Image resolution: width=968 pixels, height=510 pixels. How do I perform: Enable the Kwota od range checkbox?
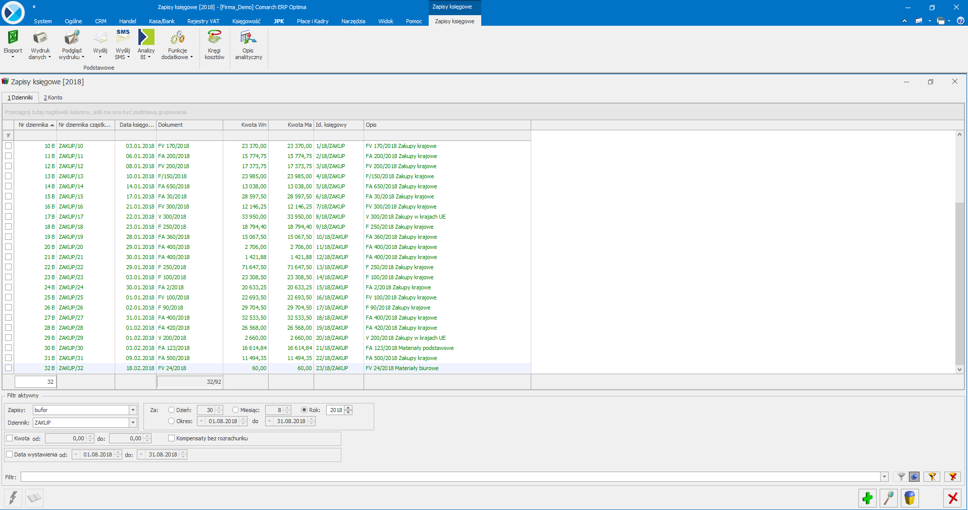pos(10,438)
